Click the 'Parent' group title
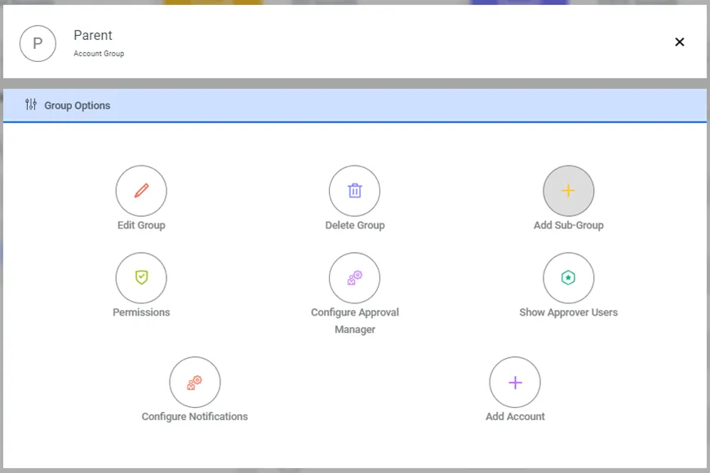 pyautogui.click(x=93, y=35)
